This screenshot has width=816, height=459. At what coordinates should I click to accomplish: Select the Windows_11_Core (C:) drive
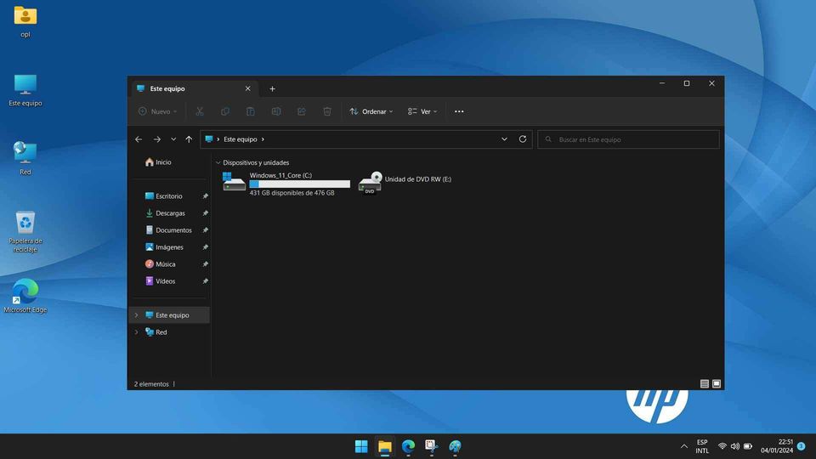pos(286,184)
